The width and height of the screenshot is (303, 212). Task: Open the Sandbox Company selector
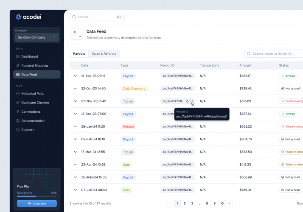click(37, 37)
